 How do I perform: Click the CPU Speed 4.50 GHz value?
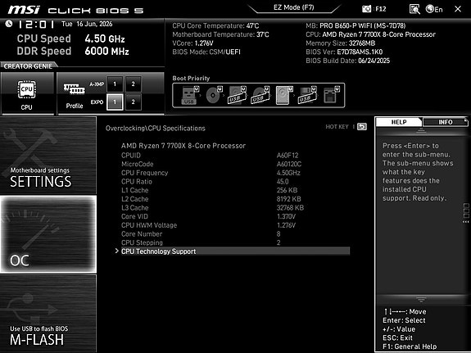[105, 38]
